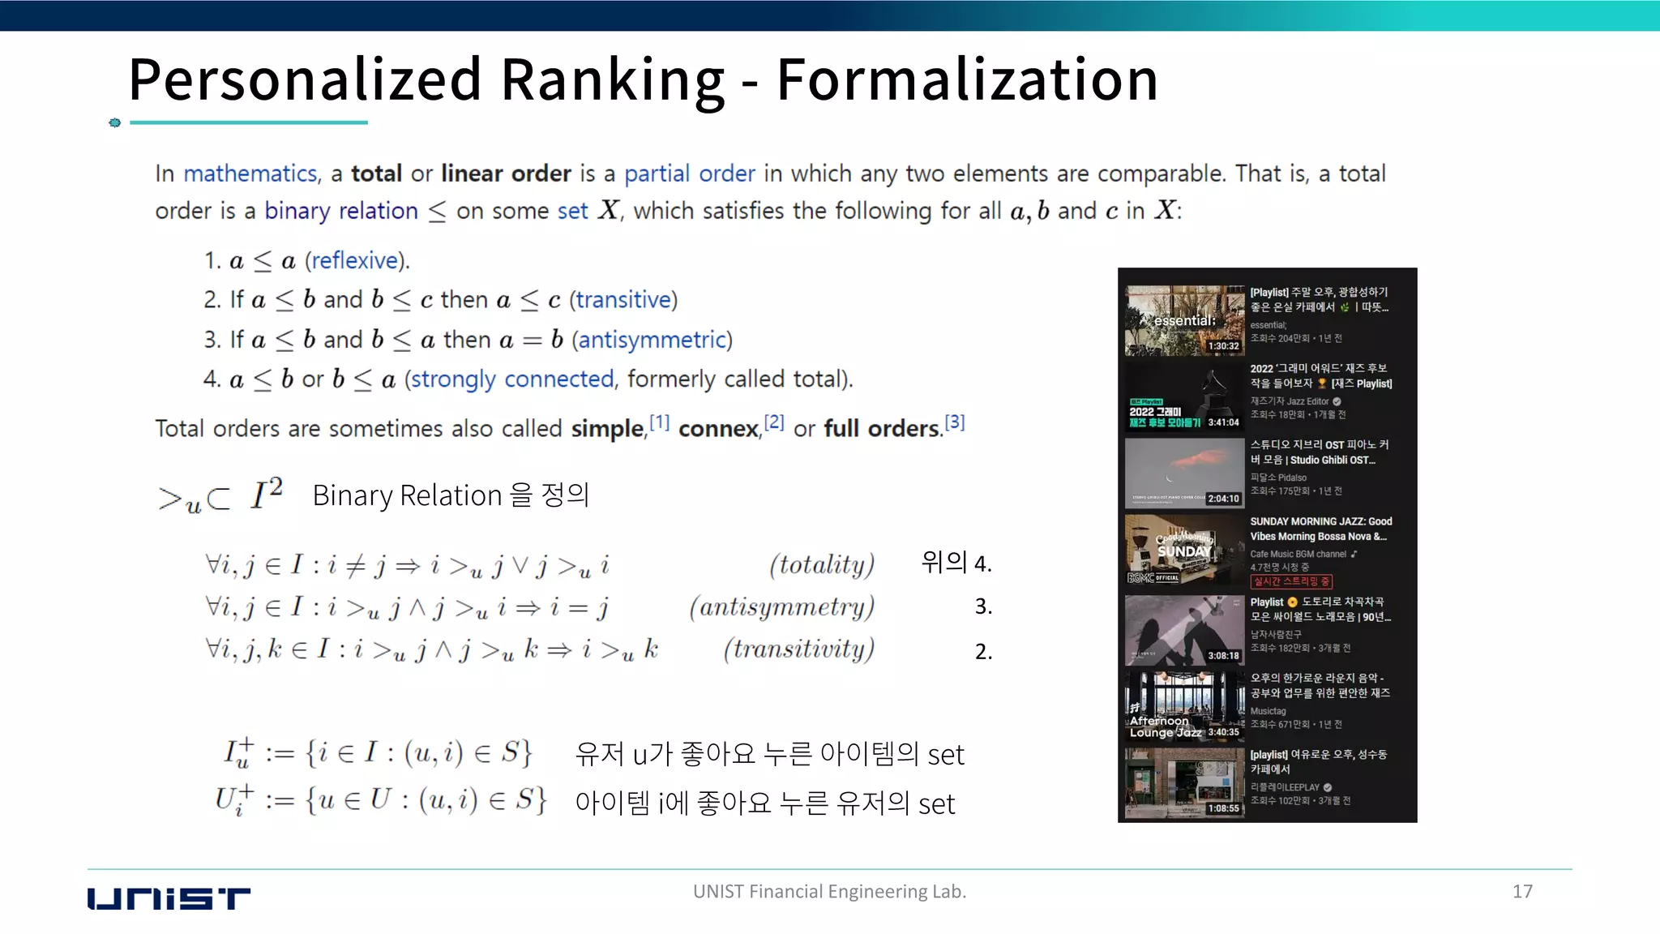Click the 'Cafe Music BGM channel' name
This screenshot has width=1660, height=934.
(x=1298, y=555)
